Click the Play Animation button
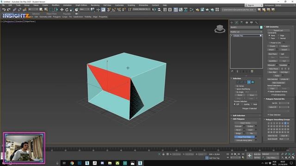Viewport: 296px width, 166px height. pyautogui.click(x=235, y=154)
